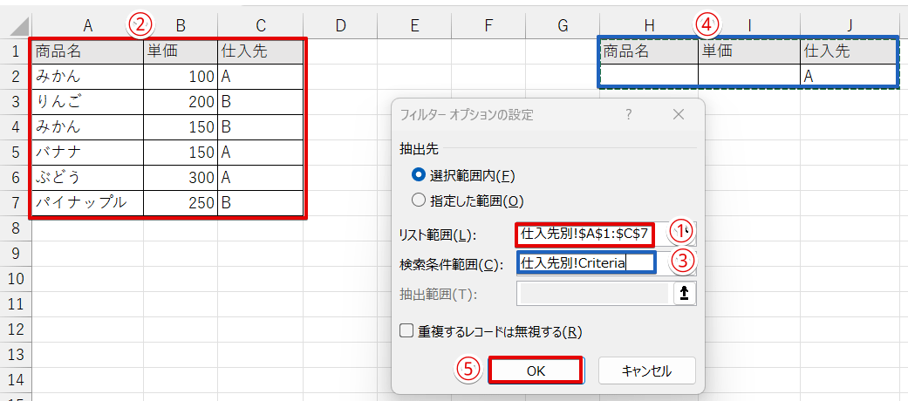The height and width of the screenshot is (401, 908).
Task: Click into the 検索条件範囲 input field
Action: pos(586,263)
